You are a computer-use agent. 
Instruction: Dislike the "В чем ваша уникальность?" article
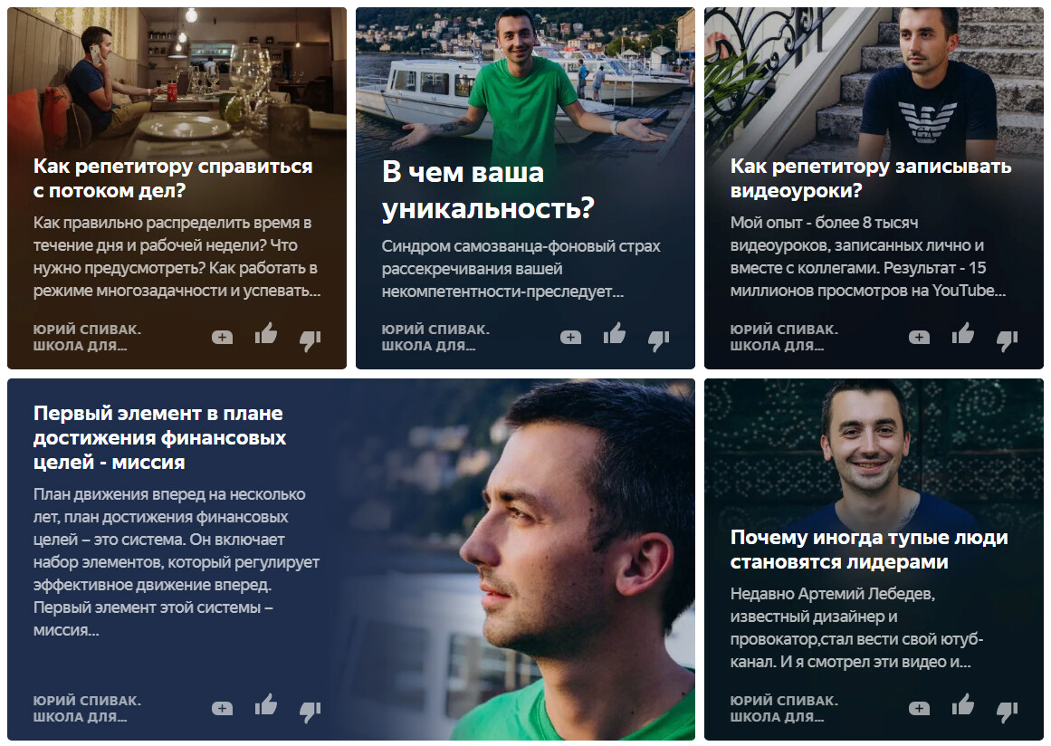(659, 340)
